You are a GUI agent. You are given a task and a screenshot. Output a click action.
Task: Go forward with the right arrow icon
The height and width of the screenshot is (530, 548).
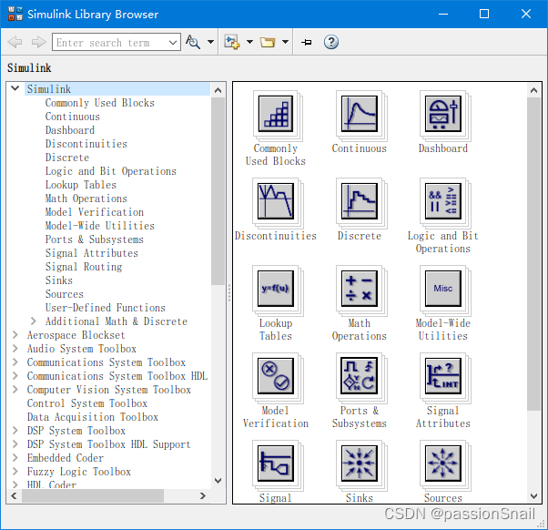coord(38,42)
